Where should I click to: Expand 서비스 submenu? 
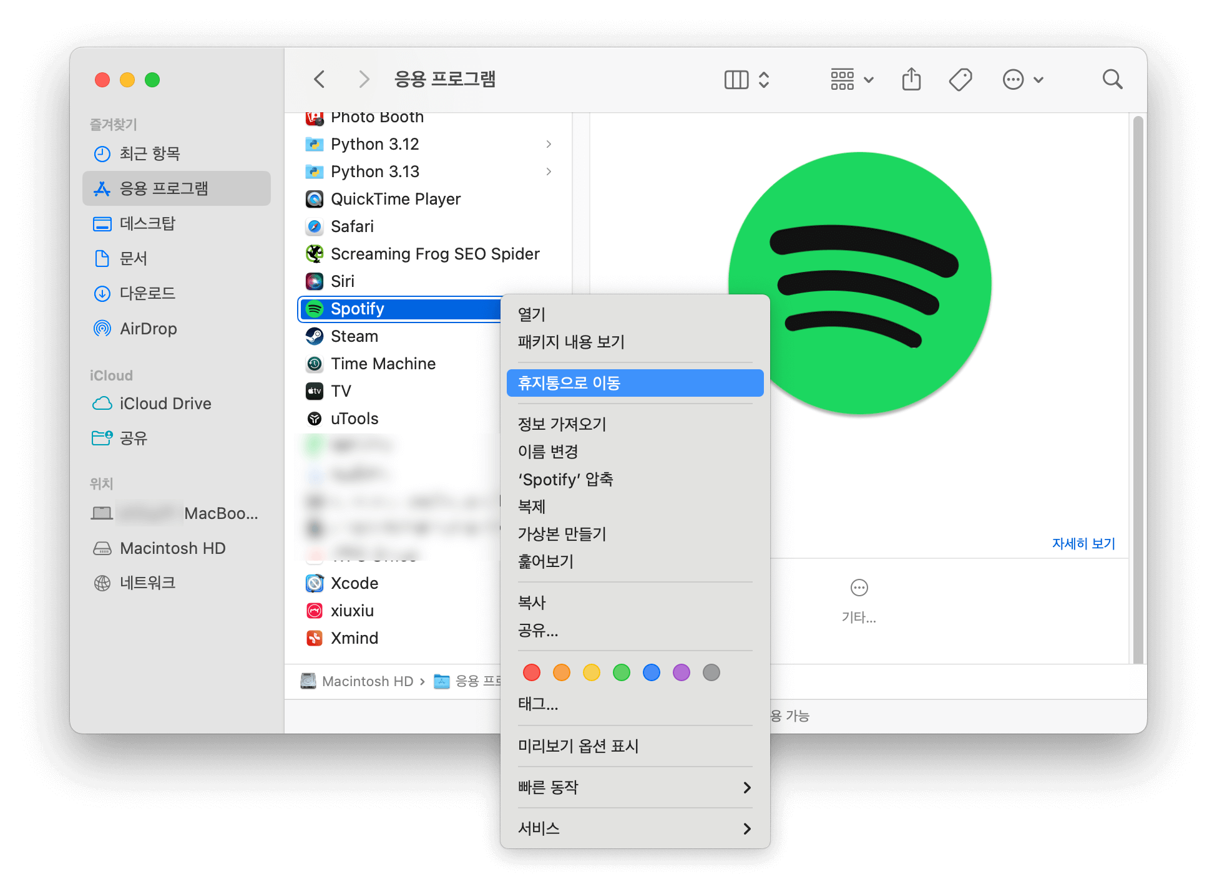635,828
